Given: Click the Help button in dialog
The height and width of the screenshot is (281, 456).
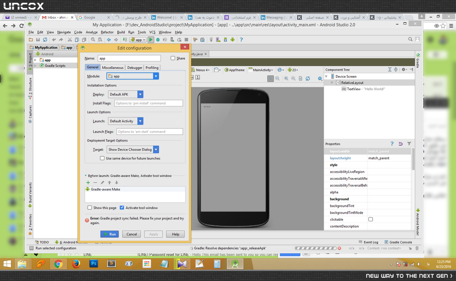Looking at the screenshot, I should (176, 234).
